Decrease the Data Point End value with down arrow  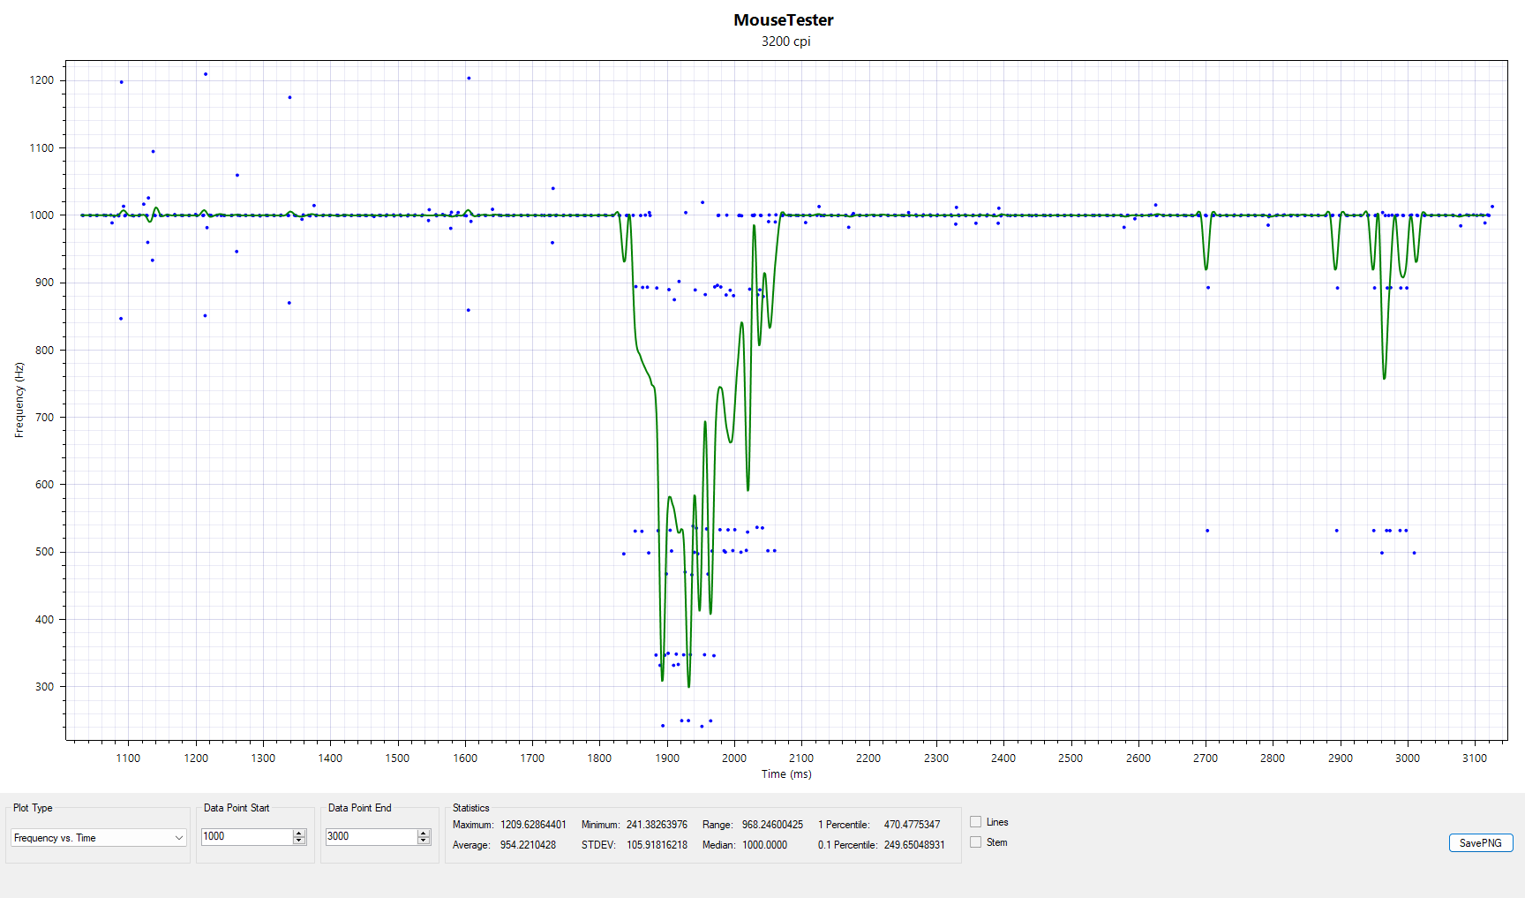424,841
